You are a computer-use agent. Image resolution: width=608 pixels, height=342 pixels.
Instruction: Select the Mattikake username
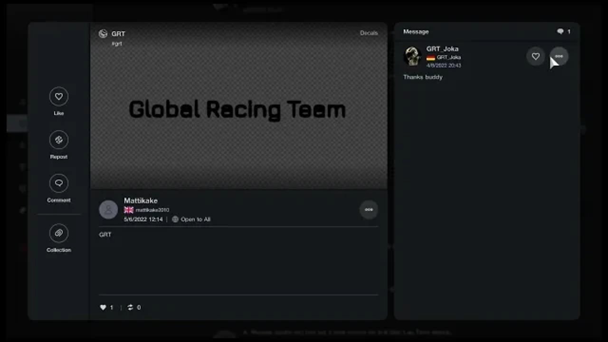[141, 200]
